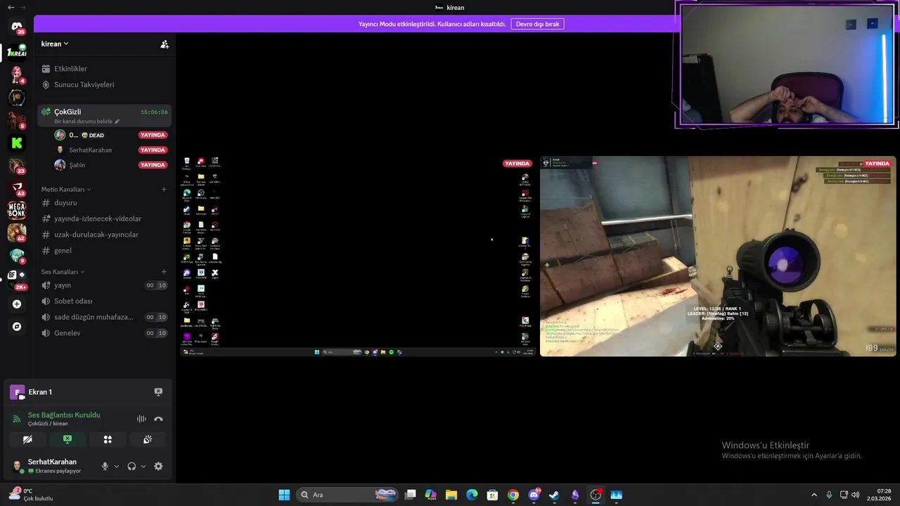Deafen audio with the headphones button
Image resolution: width=900 pixels, height=506 pixels.
131,466
